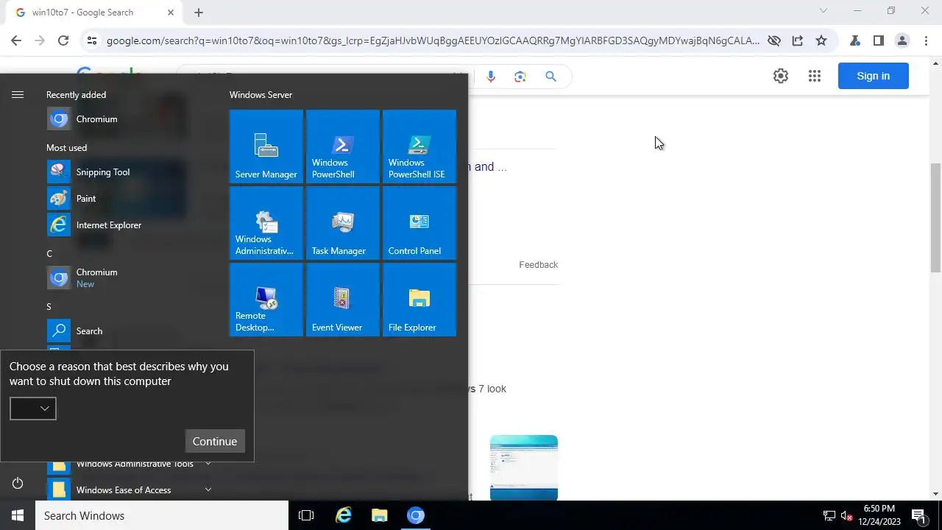Open the Google apps grid
The width and height of the screenshot is (942, 530).
(x=815, y=76)
